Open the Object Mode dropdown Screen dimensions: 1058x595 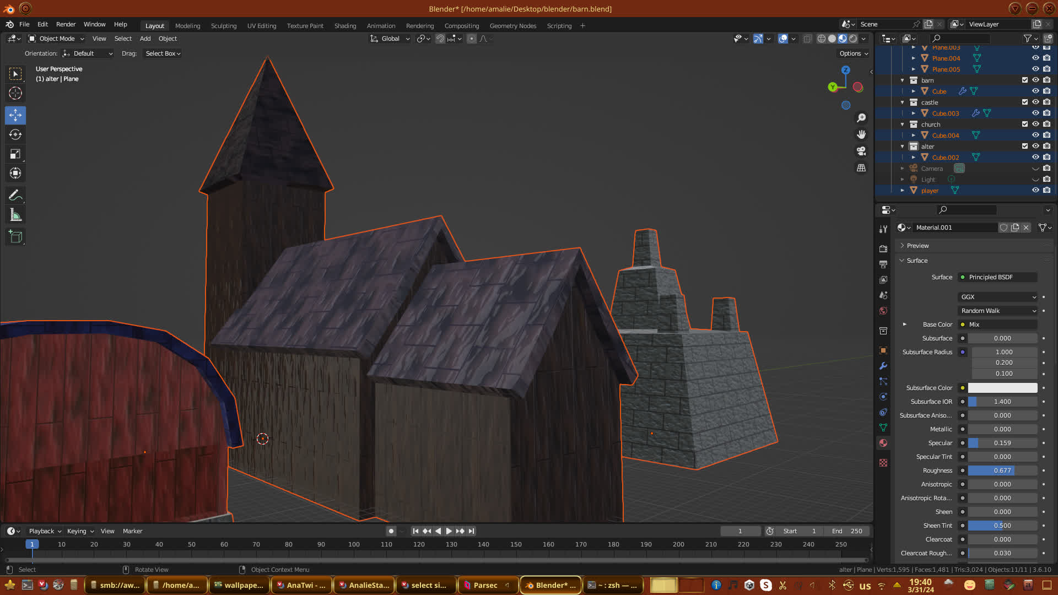(x=56, y=39)
